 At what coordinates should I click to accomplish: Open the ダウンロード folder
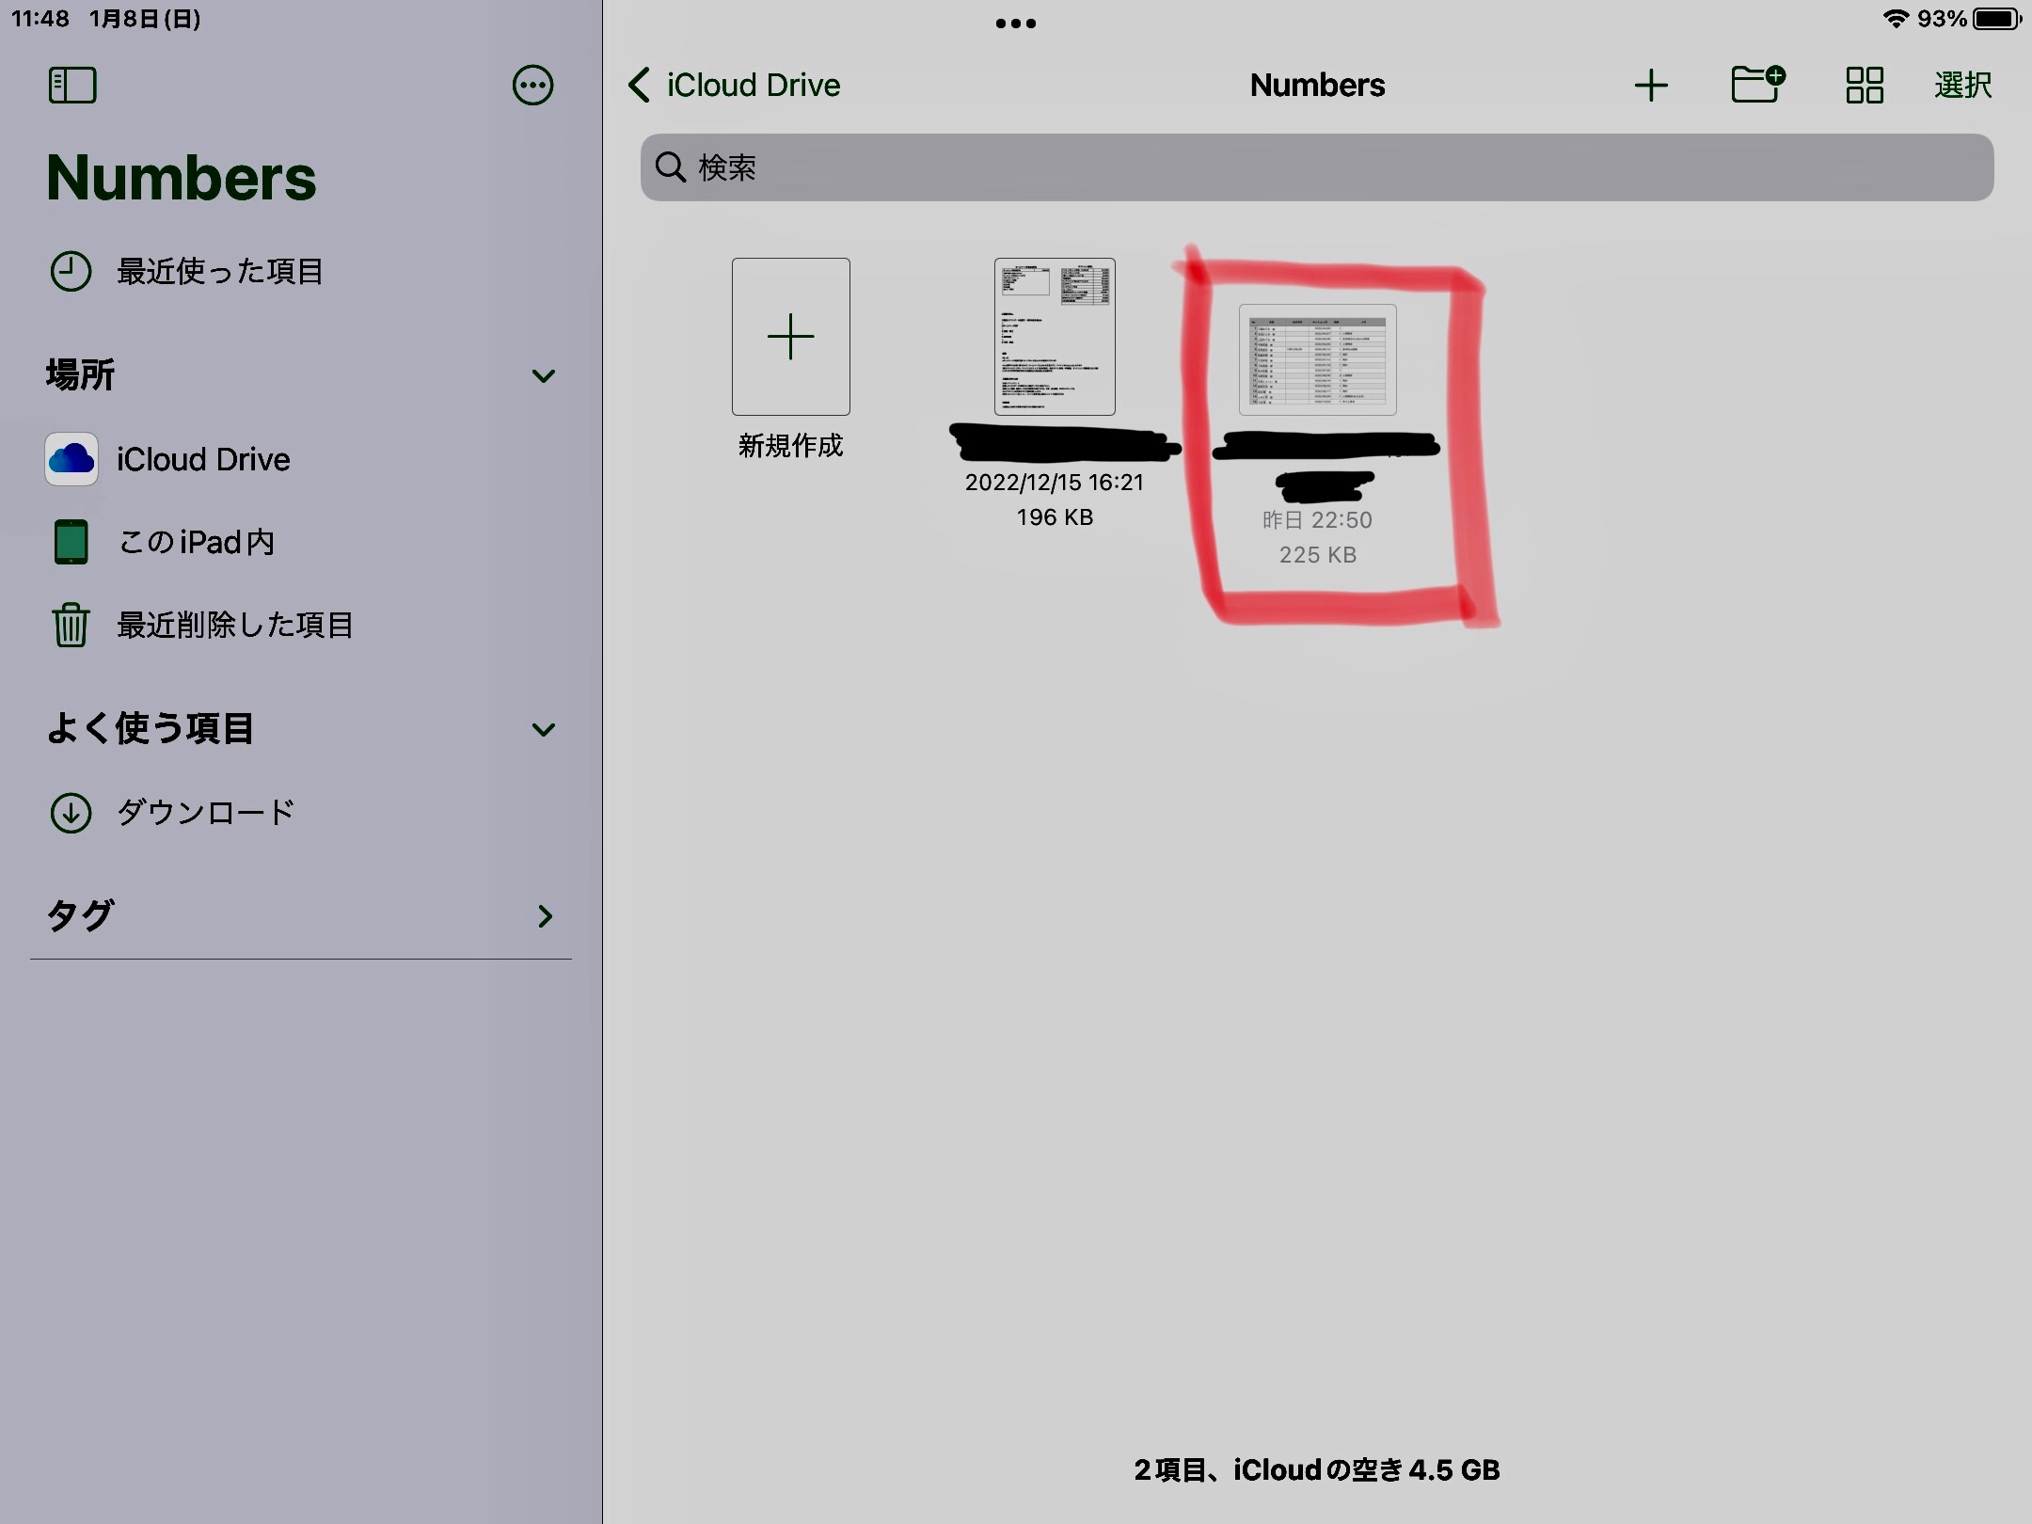(x=205, y=813)
